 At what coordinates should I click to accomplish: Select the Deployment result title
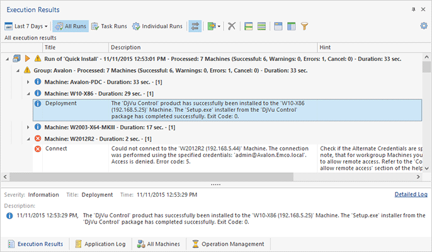tap(61, 103)
